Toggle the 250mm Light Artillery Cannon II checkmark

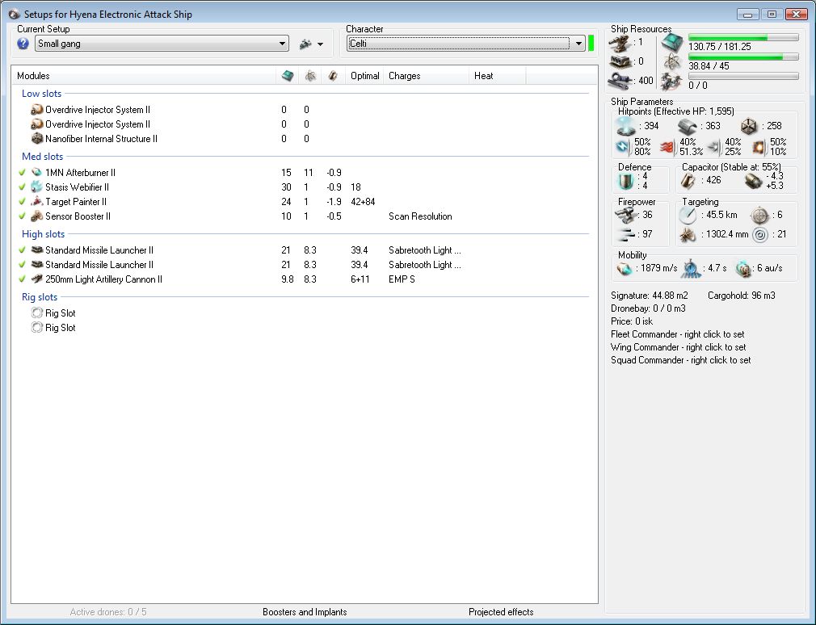pos(22,279)
